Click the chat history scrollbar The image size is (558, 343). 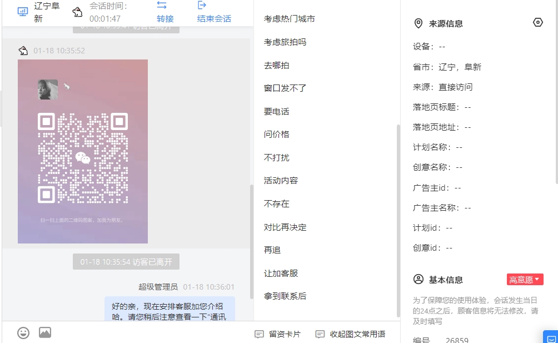[252, 242]
